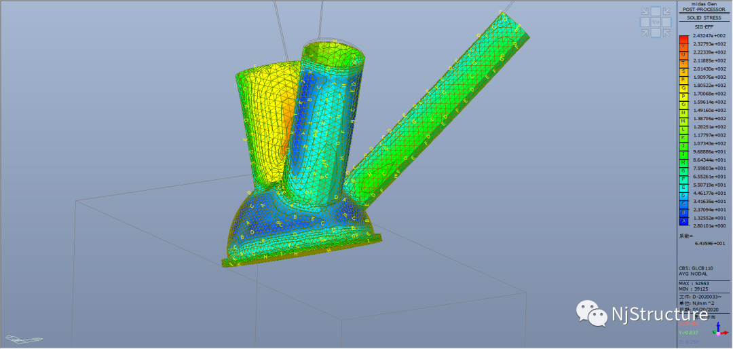Click the legend swatch labeled S
The height and width of the screenshot is (349, 733).
[683, 71]
